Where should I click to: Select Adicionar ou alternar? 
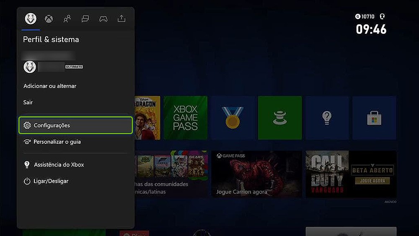tap(50, 86)
